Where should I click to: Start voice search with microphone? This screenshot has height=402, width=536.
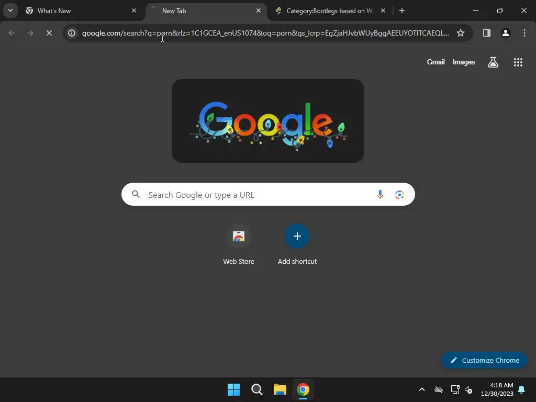pyautogui.click(x=380, y=195)
